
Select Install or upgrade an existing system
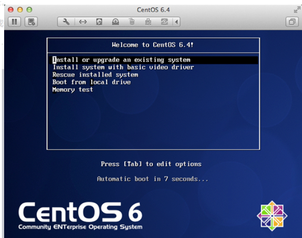[x=121, y=60]
